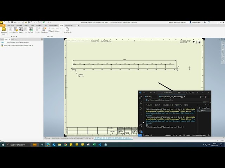The width and height of the screenshot is (225, 168).
Task: Click the Home document tab at bottom
Action: click(47, 138)
